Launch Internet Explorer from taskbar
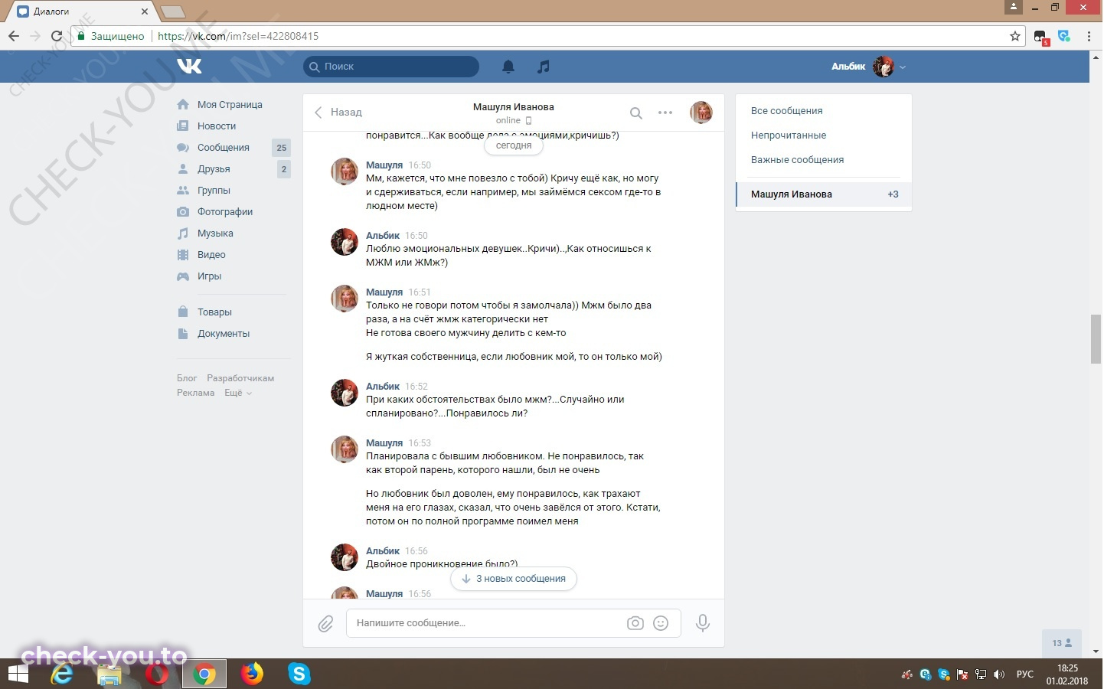Screen dimensions: 1104x689 (61, 674)
